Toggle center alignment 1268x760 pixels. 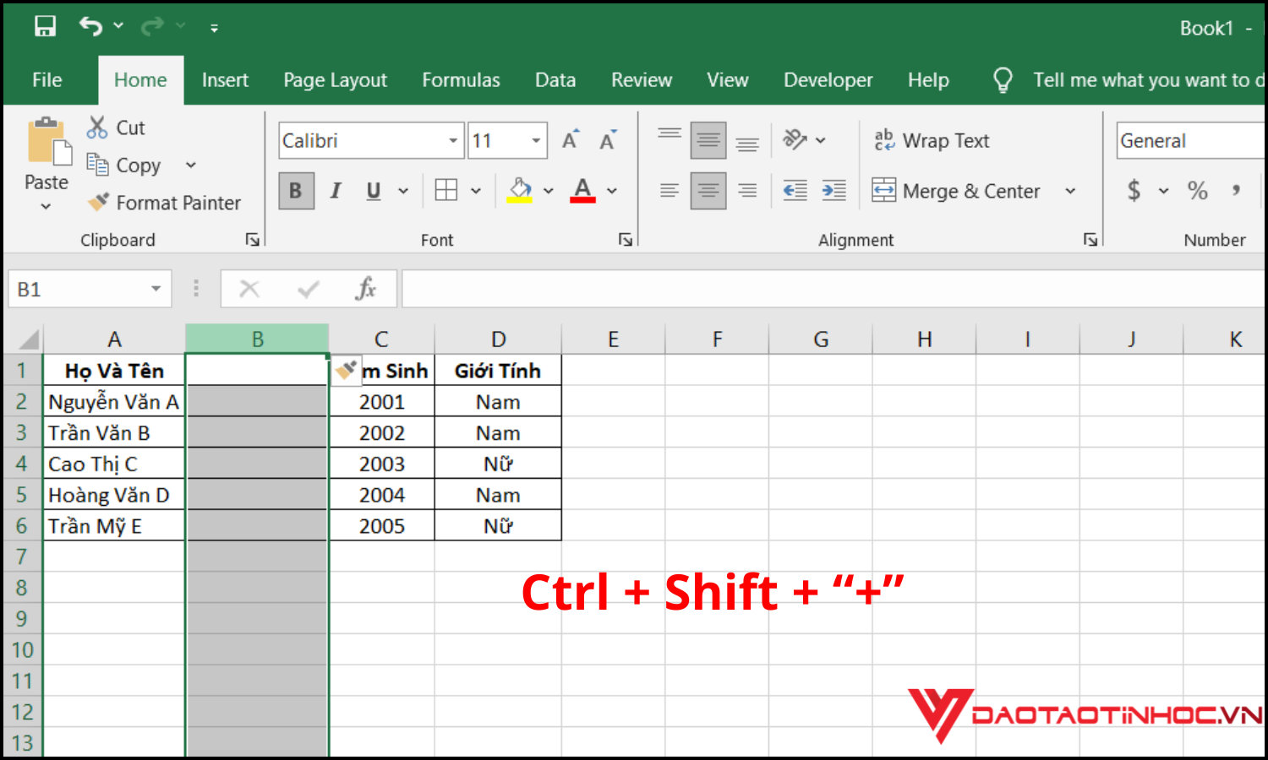click(x=708, y=191)
